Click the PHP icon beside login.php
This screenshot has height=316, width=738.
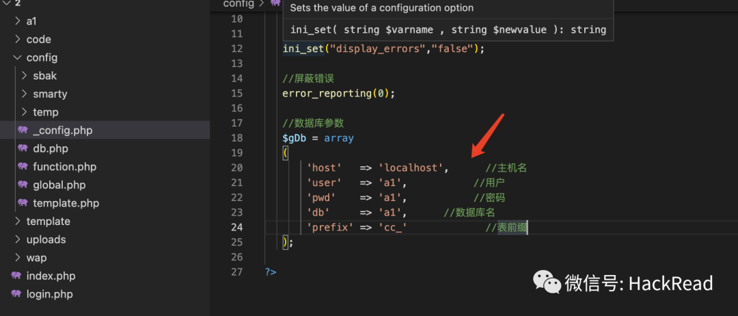point(16,294)
